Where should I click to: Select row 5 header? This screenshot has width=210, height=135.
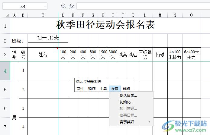click(5, 89)
